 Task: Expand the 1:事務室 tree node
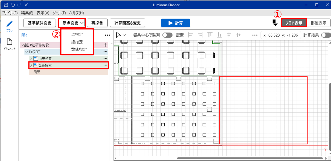click(31, 58)
